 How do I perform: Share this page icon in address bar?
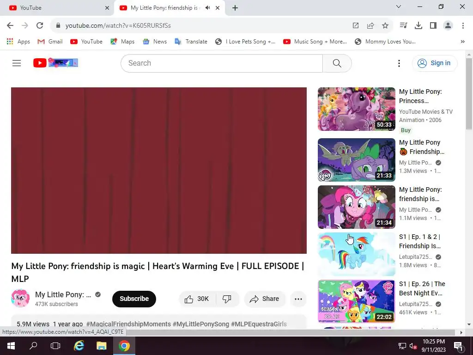click(370, 26)
